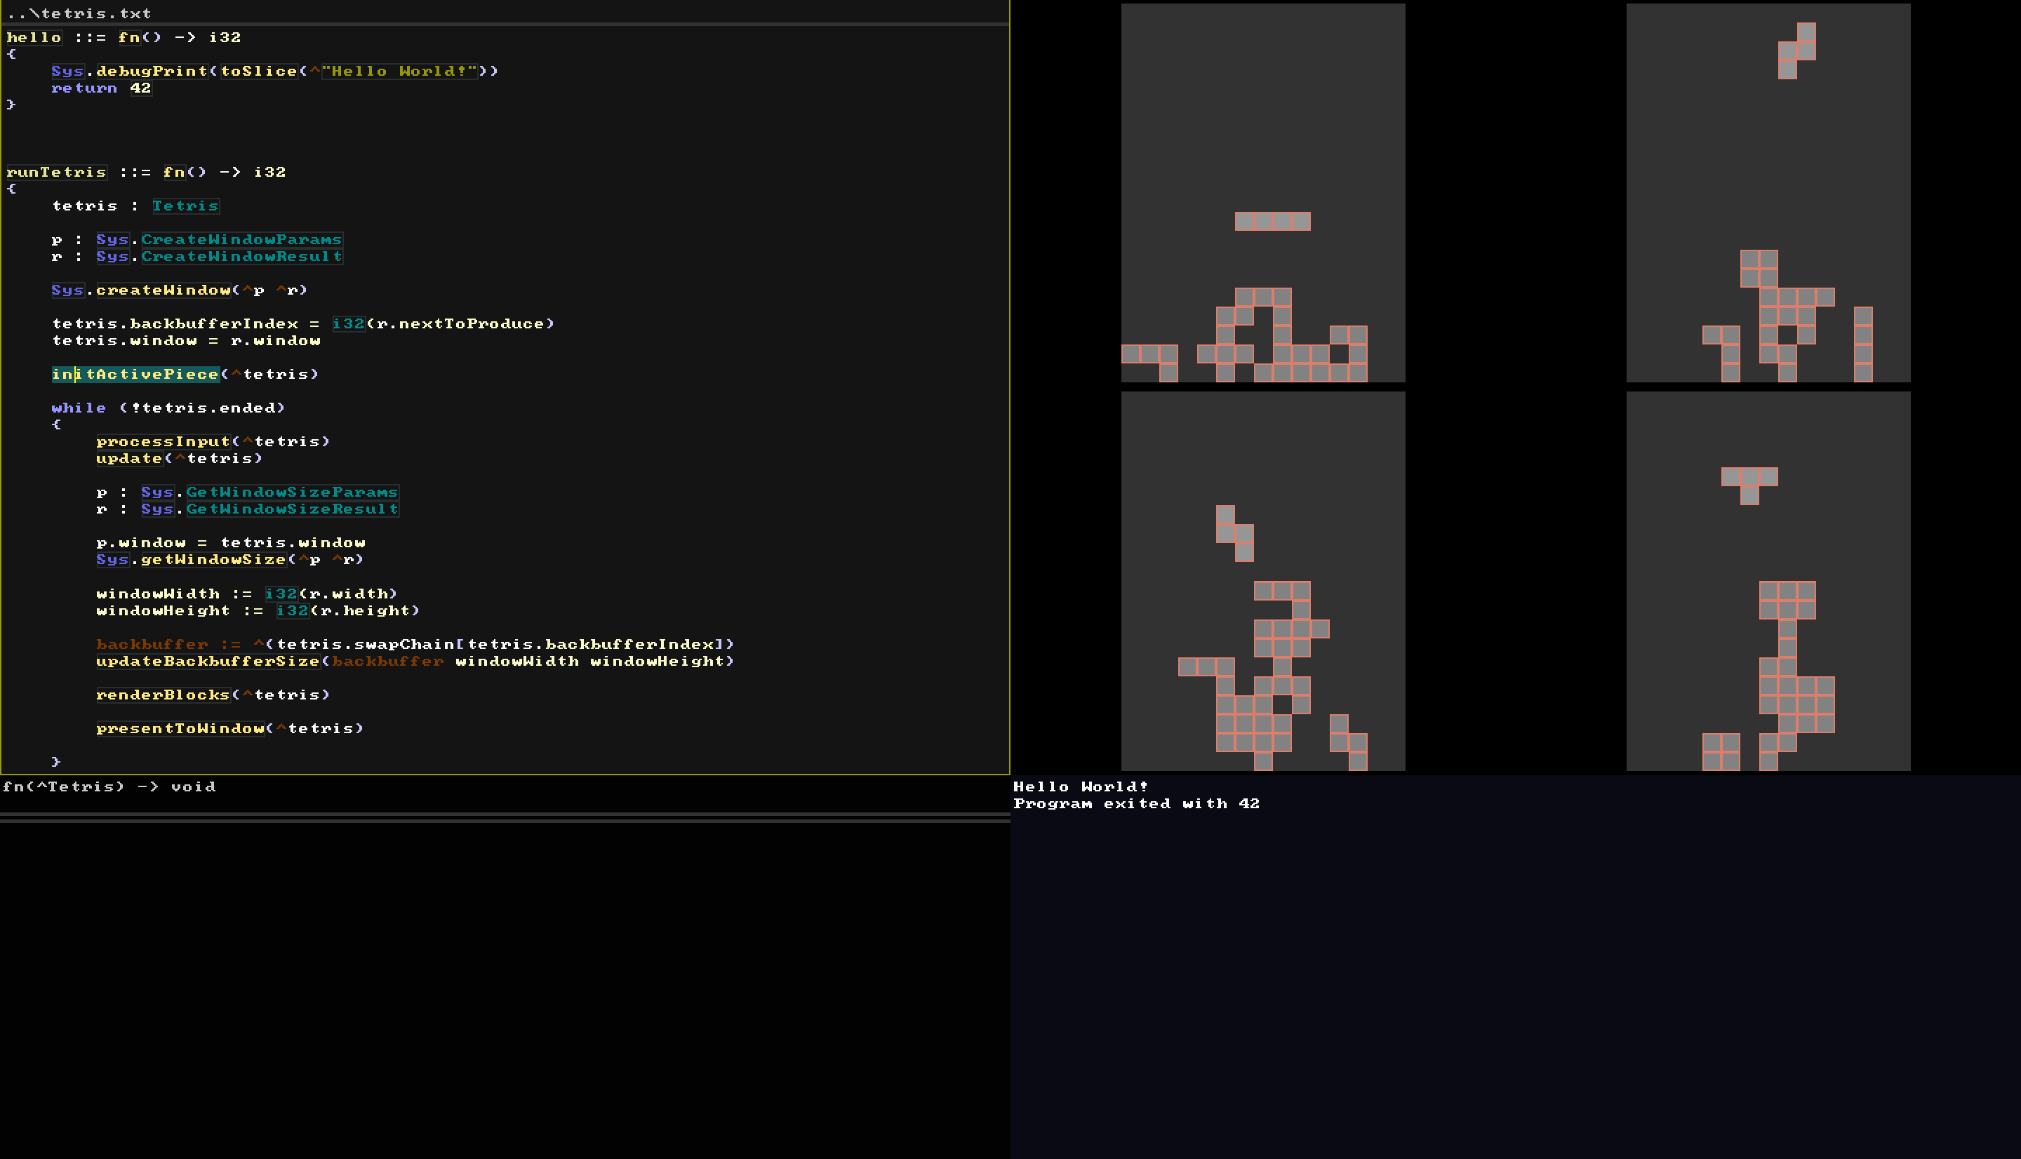The width and height of the screenshot is (2021, 1159).
Task: Click the GetWindowSizeParams type name
Action: (x=292, y=492)
